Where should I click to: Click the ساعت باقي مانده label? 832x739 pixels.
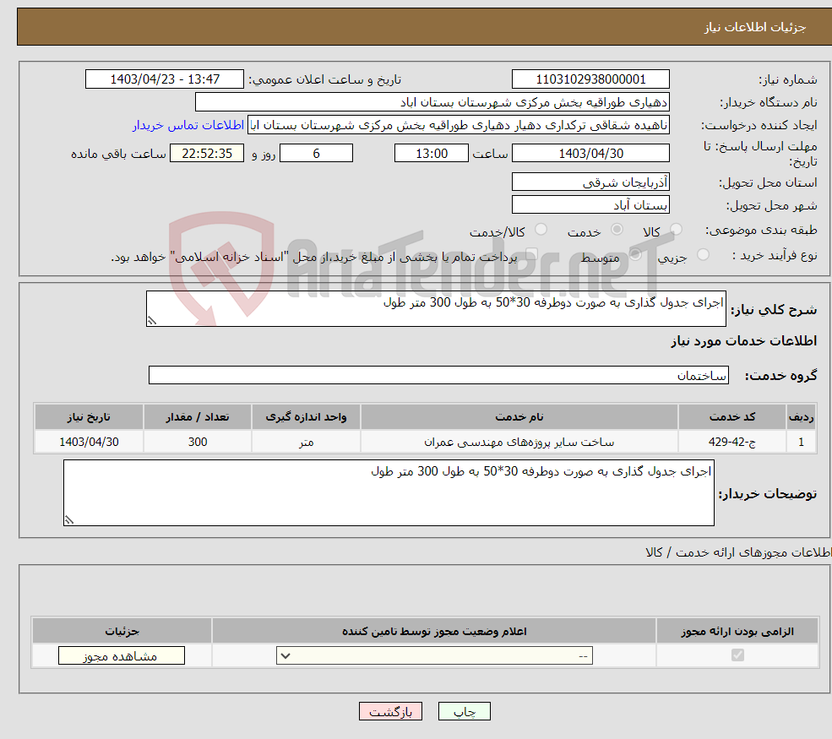pos(119,154)
